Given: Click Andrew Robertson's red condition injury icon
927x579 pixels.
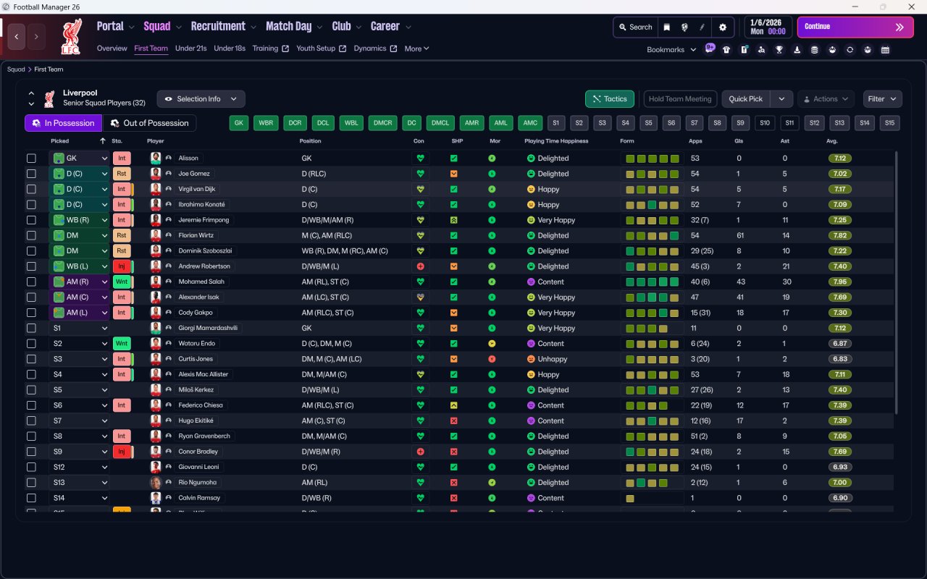Looking at the screenshot, I should pyautogui.click(x=420, y=266).
